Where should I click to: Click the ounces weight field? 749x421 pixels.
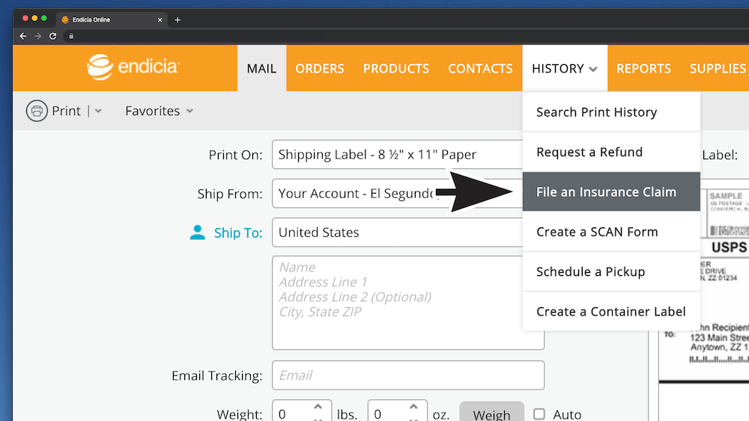pos(388,413)
